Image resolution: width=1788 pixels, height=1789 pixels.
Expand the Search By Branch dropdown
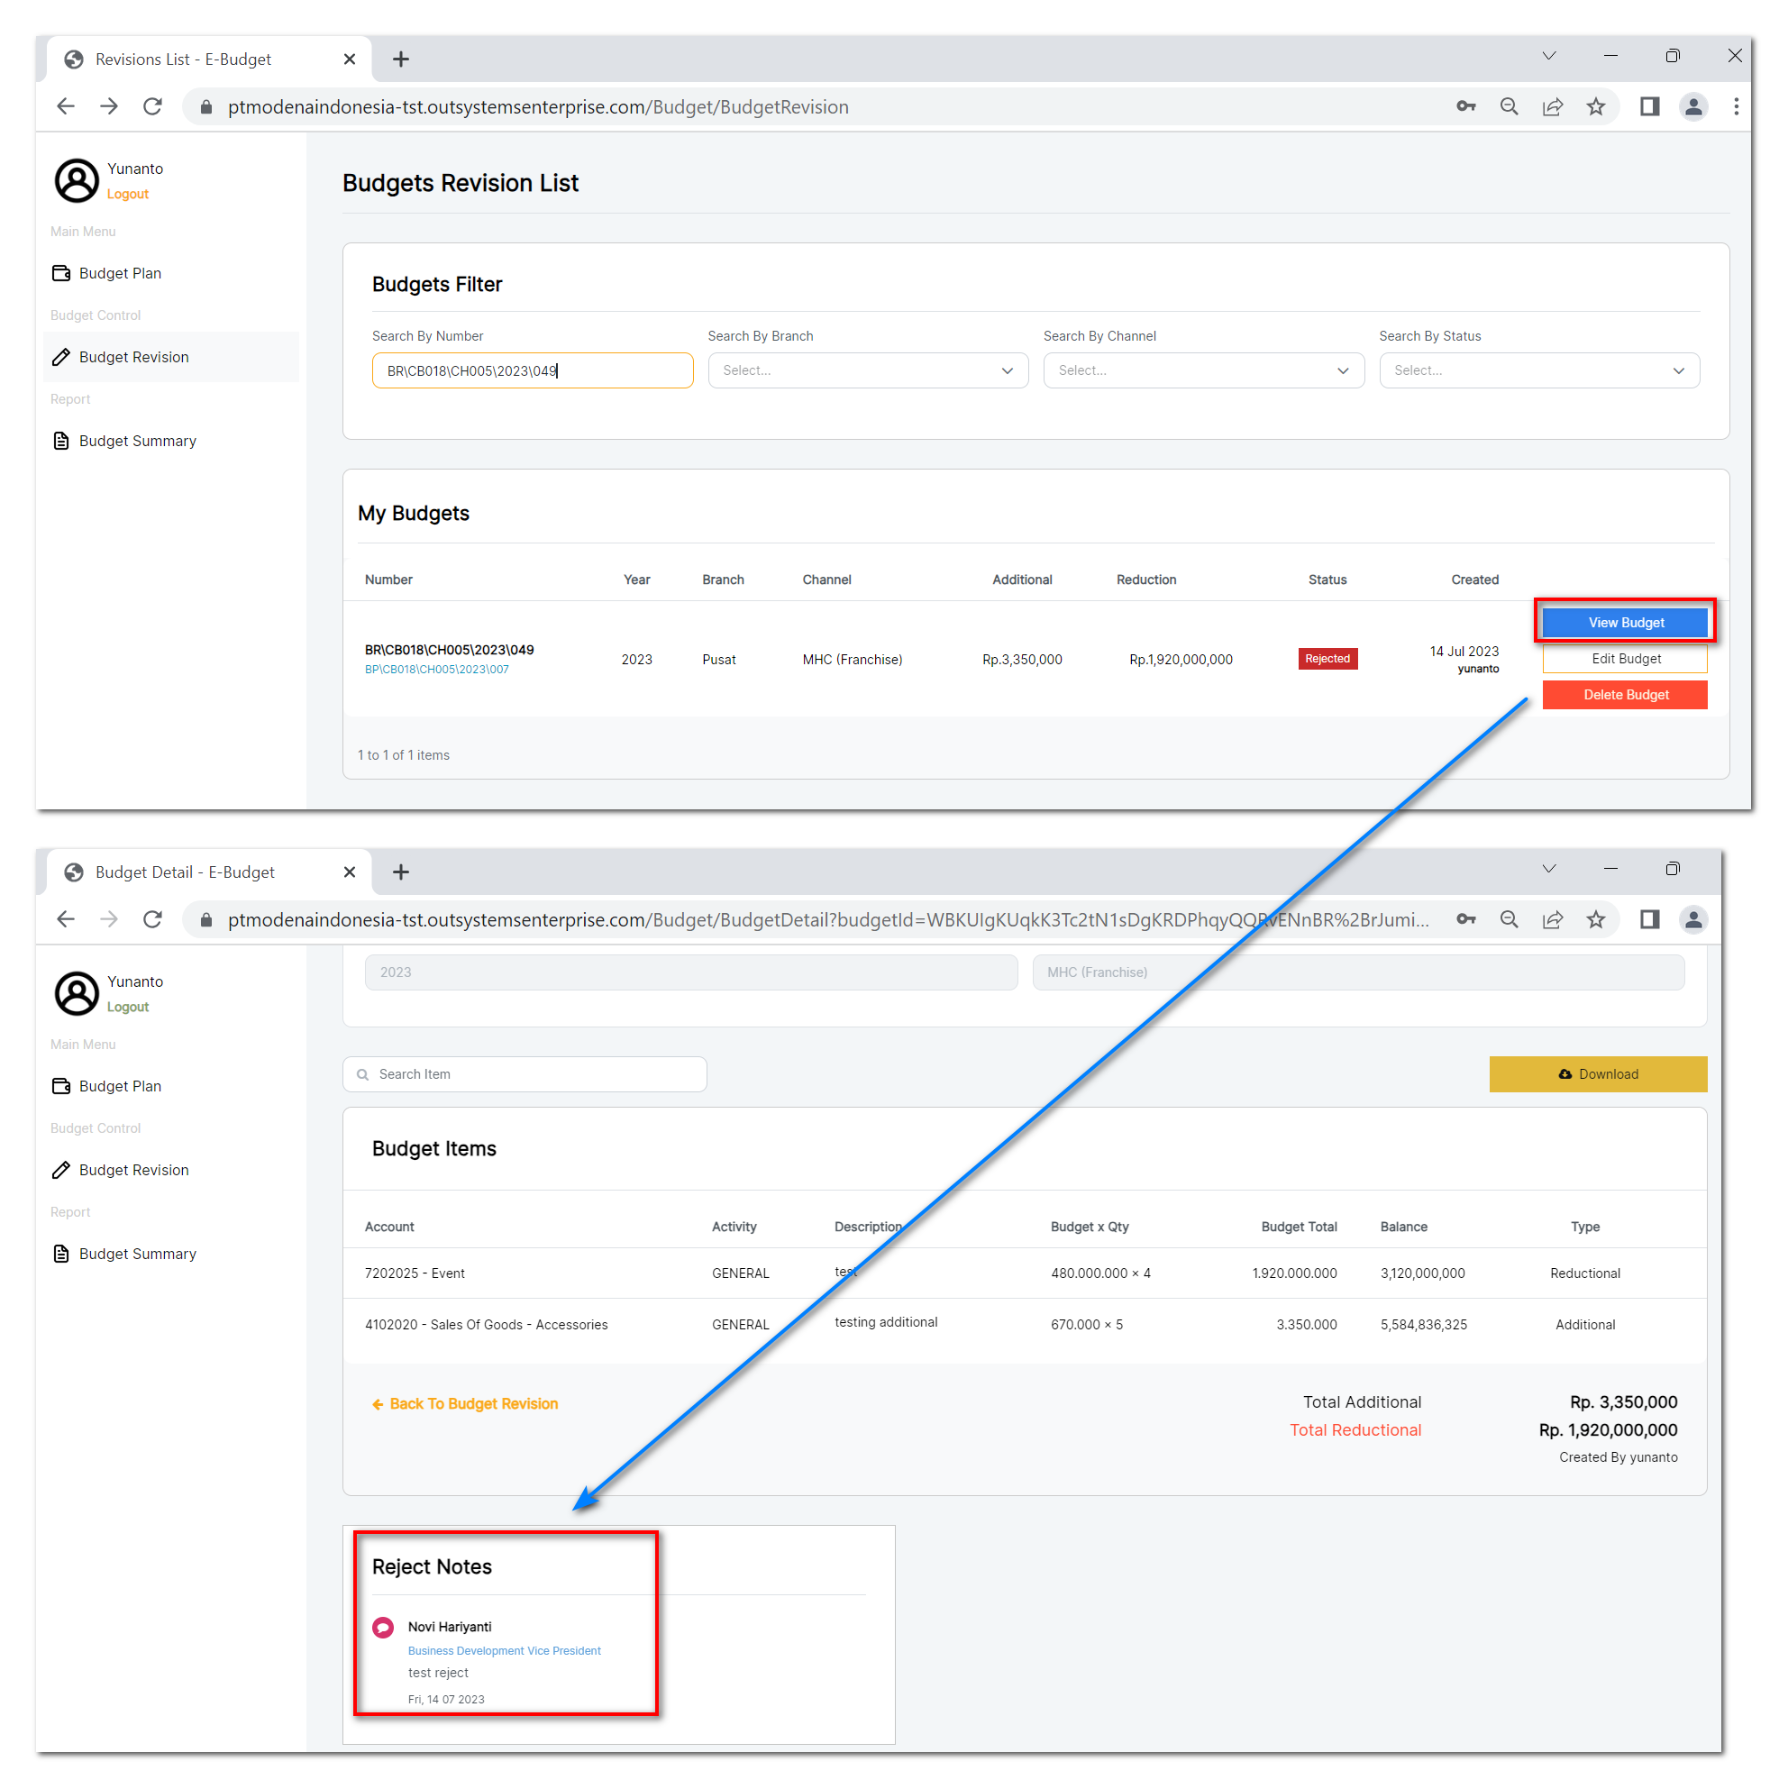[x=868, y=370]
